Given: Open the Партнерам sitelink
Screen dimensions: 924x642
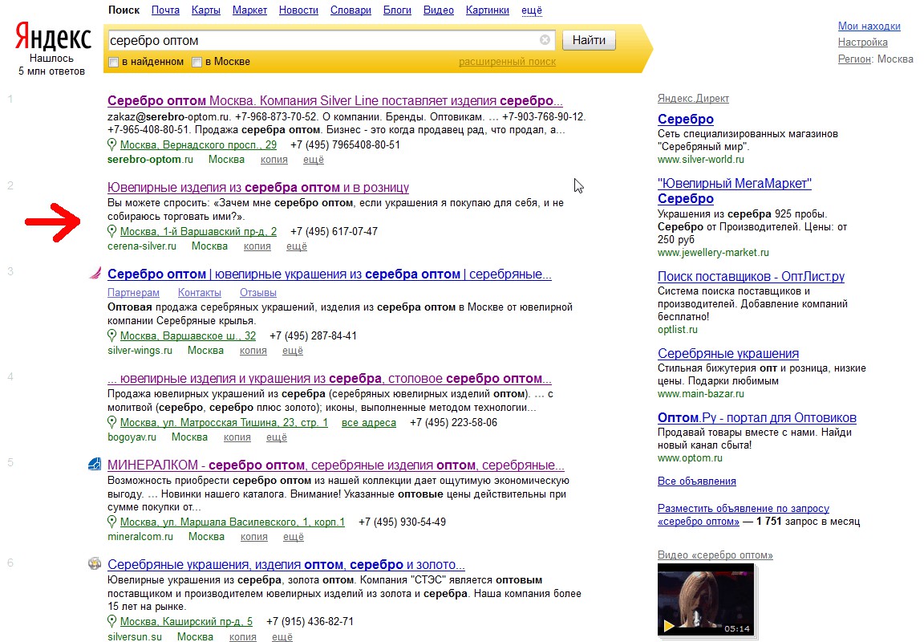Looking at the screenshot, I should tap(133, 293).
